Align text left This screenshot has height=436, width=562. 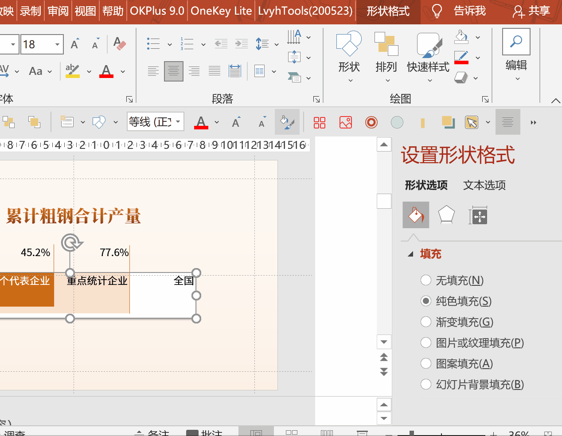click(x=153, y=71)
